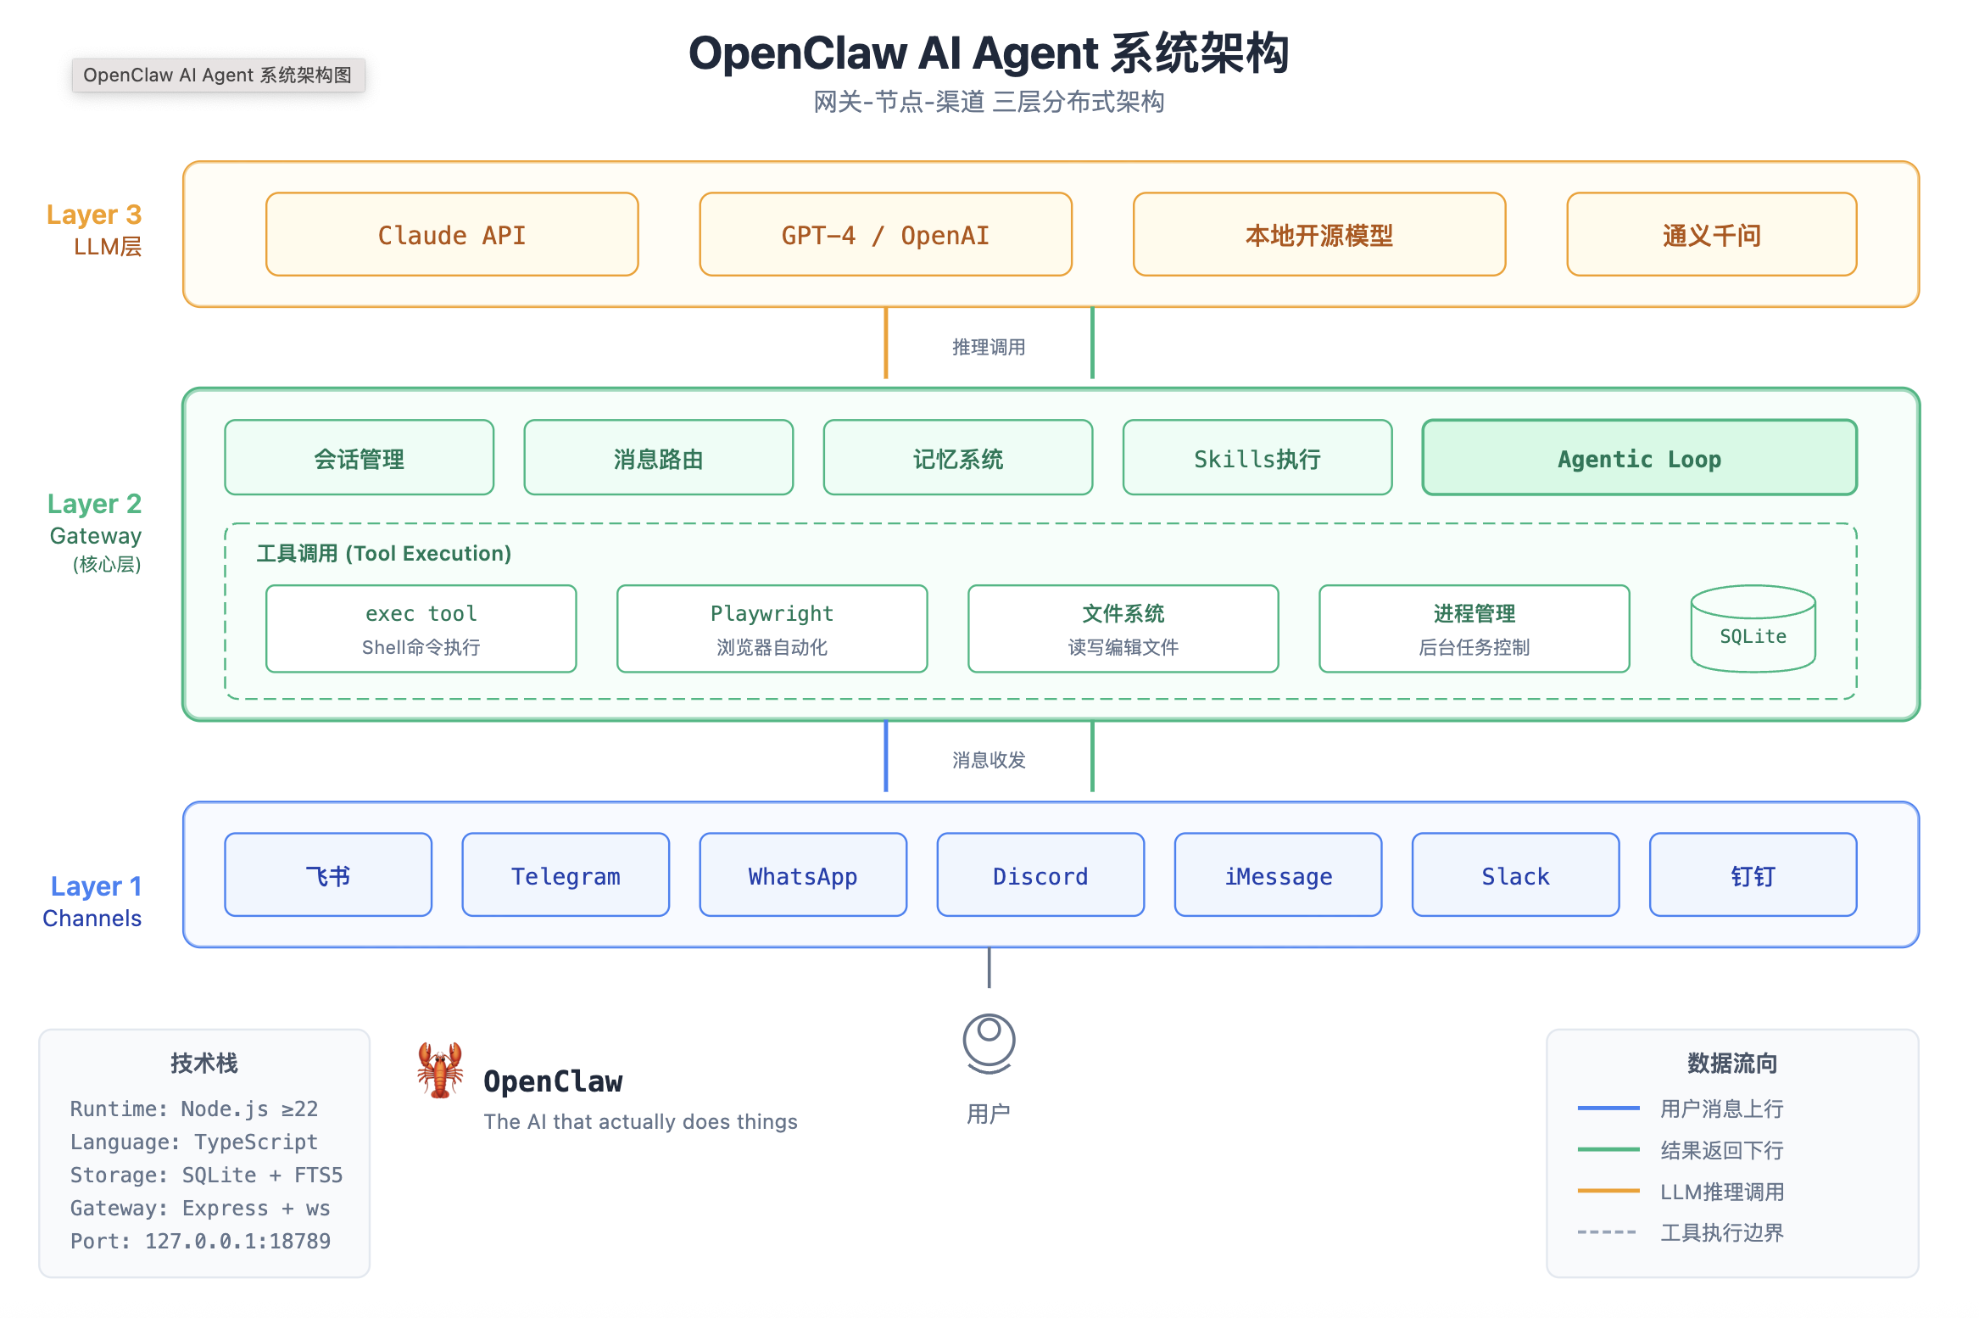Click the 技术栈 tech stack panel

click(x=204, y=1153)
